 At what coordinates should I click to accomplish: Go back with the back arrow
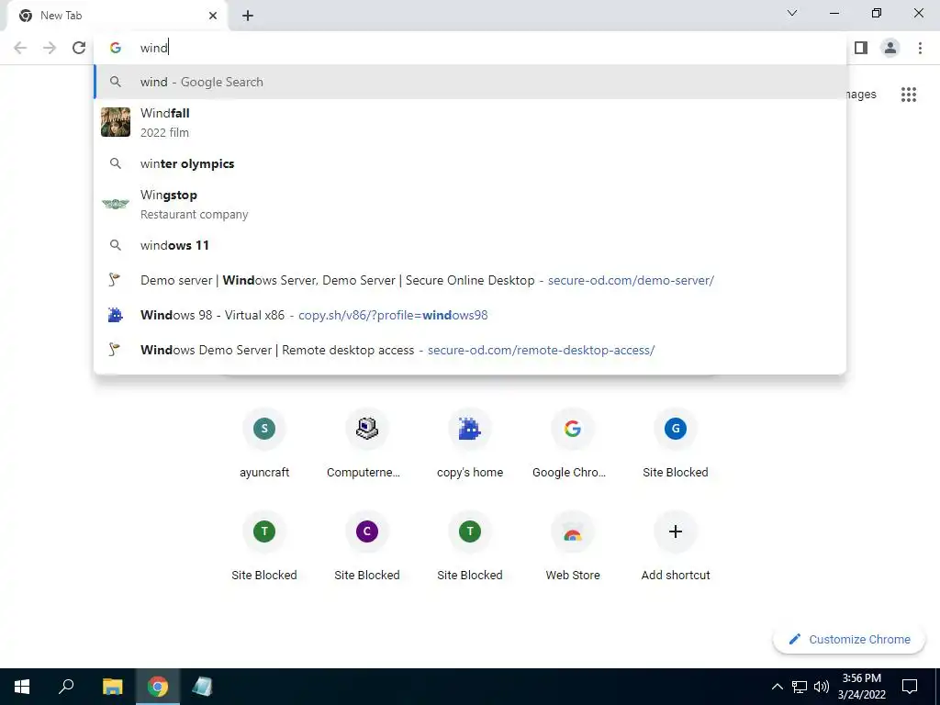[20, 48]
